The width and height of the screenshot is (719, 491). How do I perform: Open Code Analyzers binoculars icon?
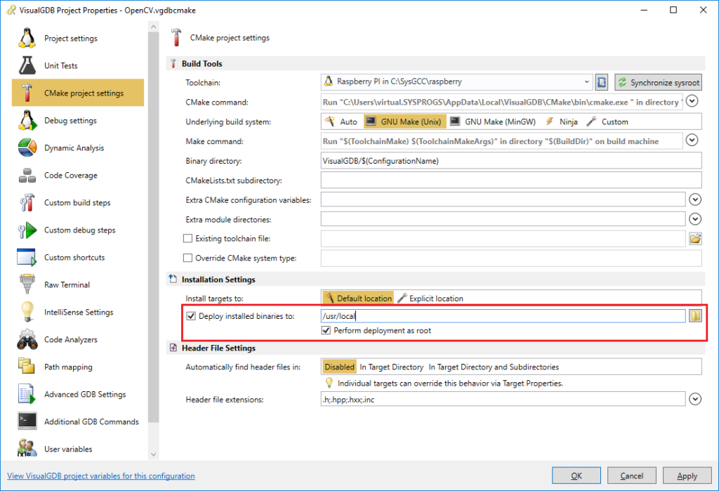point(27,339)
